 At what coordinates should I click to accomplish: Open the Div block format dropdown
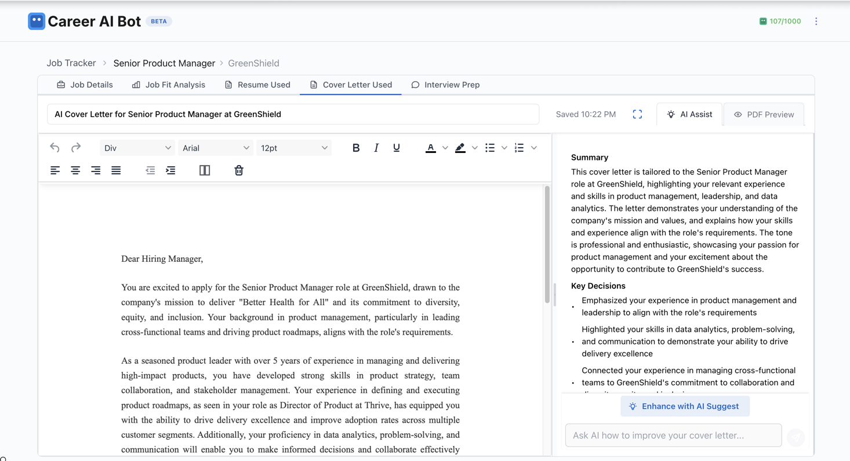point(137,148)
